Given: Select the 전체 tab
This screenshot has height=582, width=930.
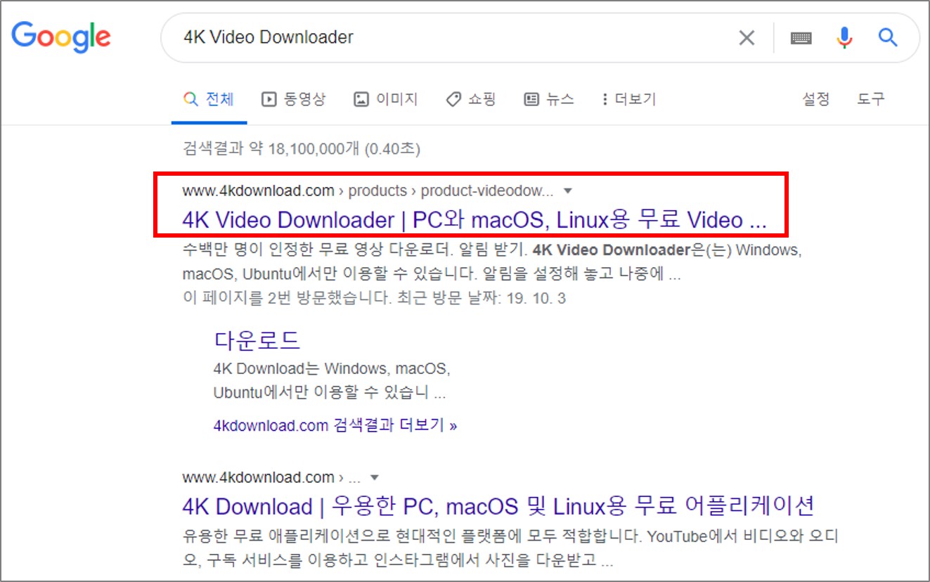Looking at the screenshot, I should pos(209,99).
